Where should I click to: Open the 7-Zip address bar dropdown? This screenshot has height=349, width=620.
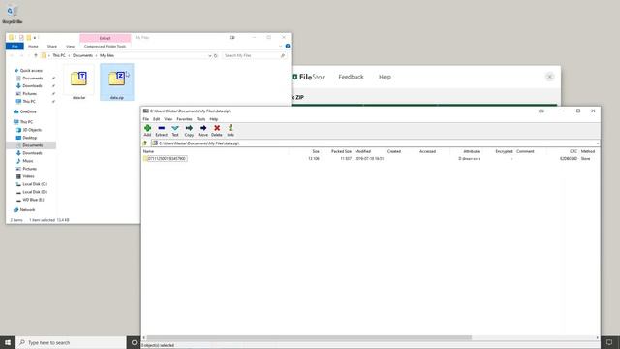[597, 143]
